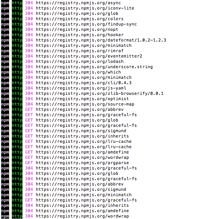Image resolution: width=215 pixels, height=219 pixels.
Task: Open the cli/0.4.3 registry link
Action: pos(84,83)
